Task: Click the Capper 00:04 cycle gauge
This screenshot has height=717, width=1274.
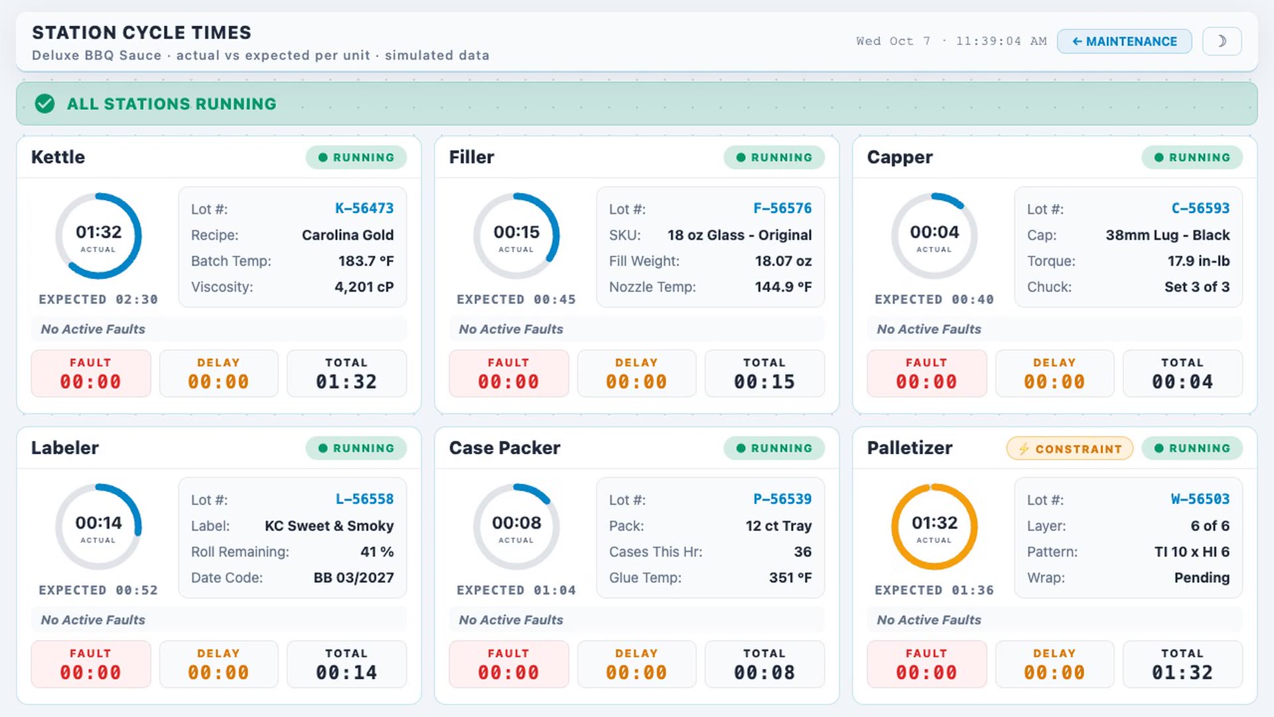Action: tap(934, 236)
